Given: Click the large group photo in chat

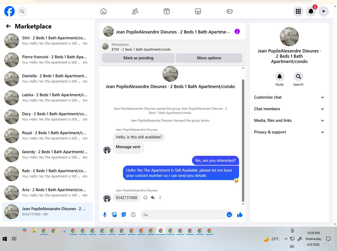Looking at the screenshot, I should [170, 74].
